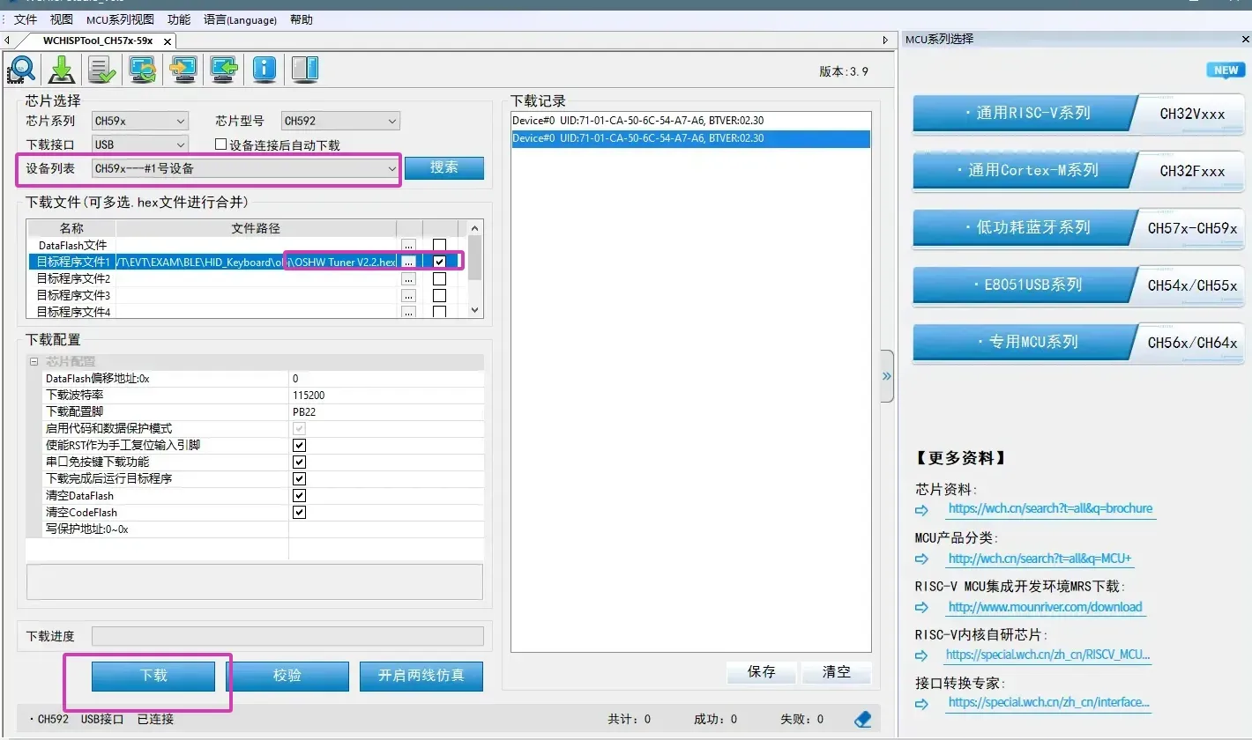Click the green arrow download toolbar icon

(62, 69)
